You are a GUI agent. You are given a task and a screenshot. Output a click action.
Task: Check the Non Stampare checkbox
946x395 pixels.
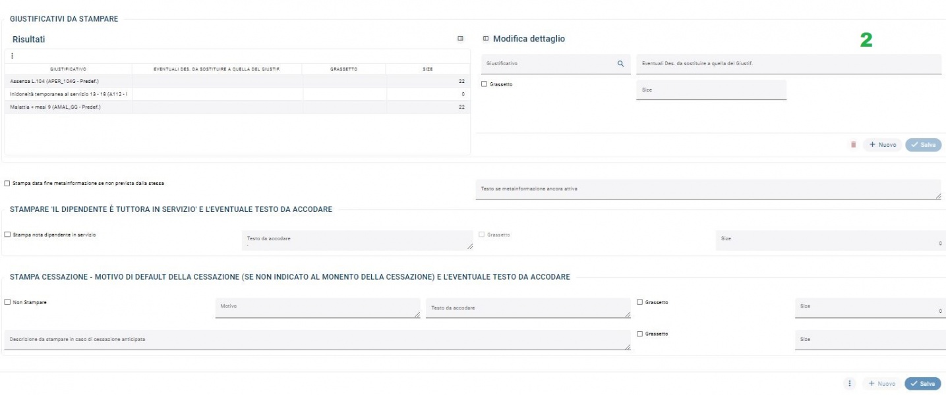point(7,302)
